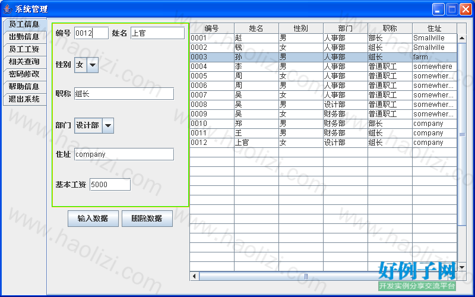Select table row 0010
Viewport: 475px width, 297px height.
323,124
